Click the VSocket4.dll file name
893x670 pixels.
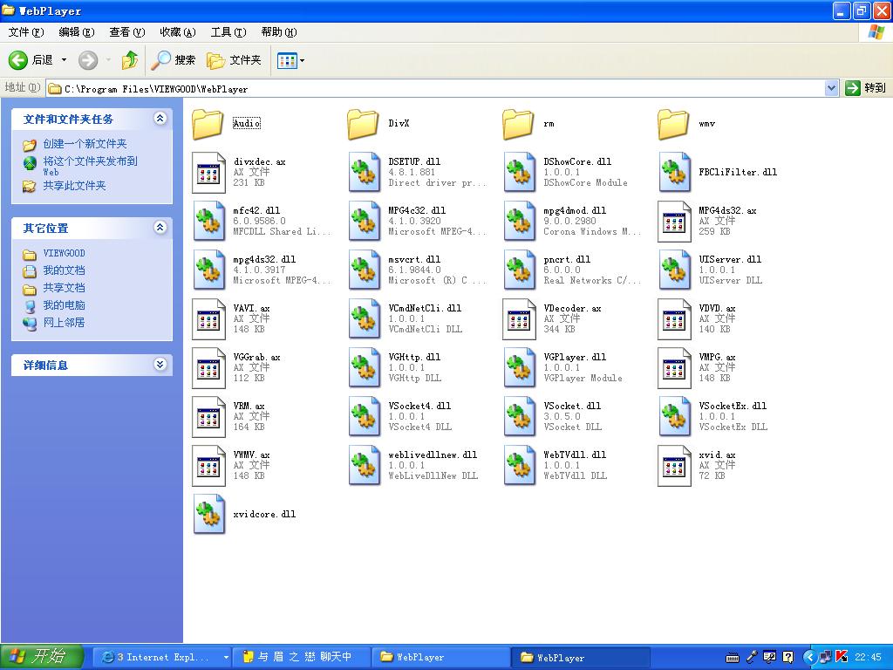coord(419,406)
